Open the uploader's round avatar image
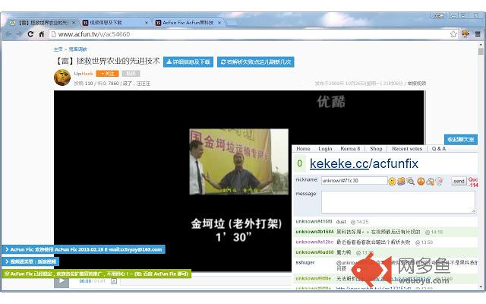 click(62, 78)
